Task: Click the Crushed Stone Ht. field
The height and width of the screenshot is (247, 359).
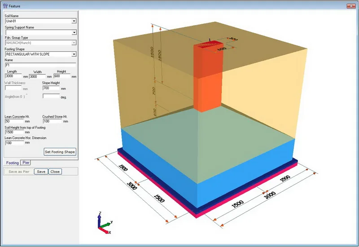Action: coord(52,121)
